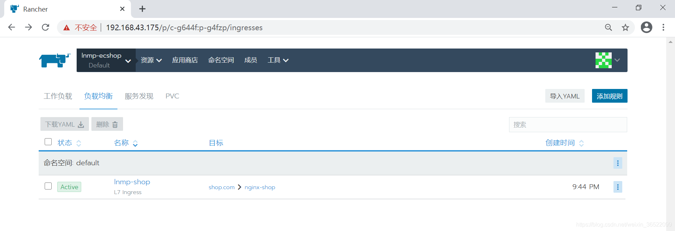Switch to 服务发现 tab

click(x=139, y=96)
